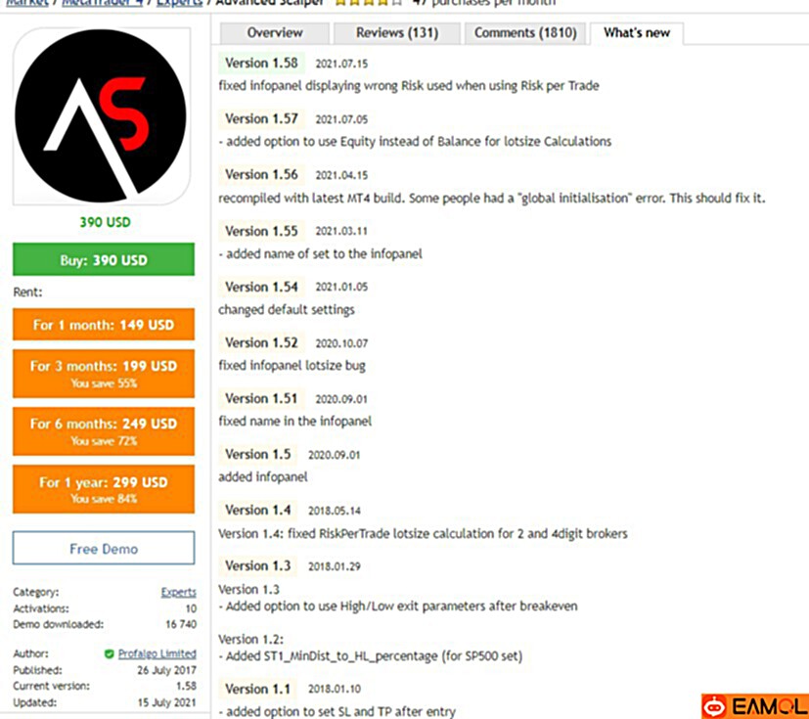Image resolution: width=809 pixels, height=719 pixels.
Task: Select the What's new tab
Action: pos(637,33)
